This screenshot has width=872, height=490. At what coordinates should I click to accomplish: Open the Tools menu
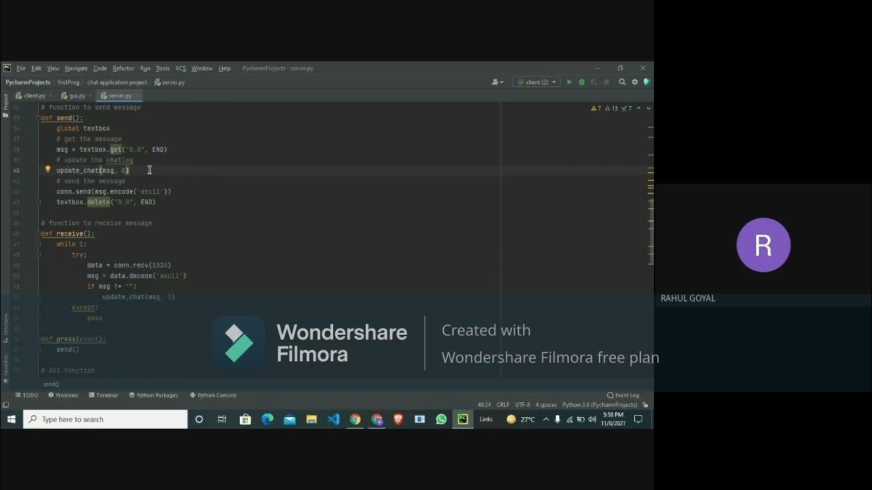pyautogui.click(x=163, y=69)
